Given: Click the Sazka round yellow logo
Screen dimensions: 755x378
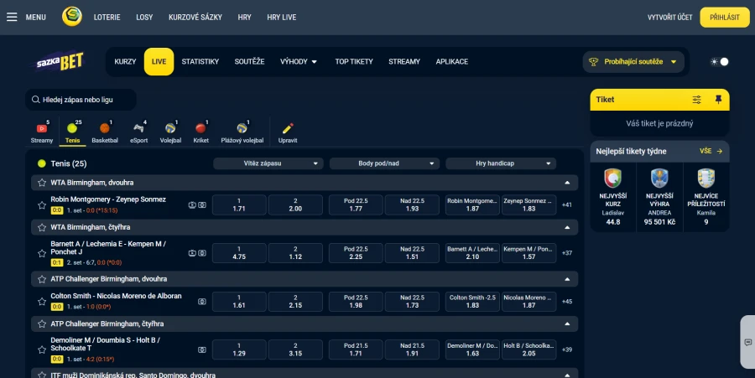Looking at the screenshot, I should click(x=72, y=17).
